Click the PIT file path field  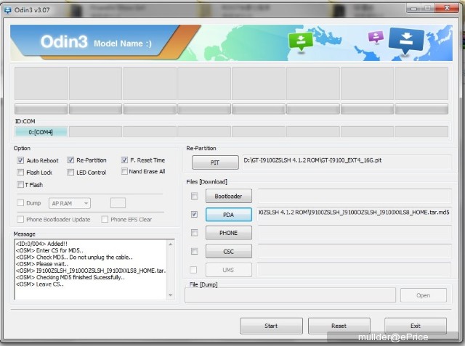tap(347, 162)
